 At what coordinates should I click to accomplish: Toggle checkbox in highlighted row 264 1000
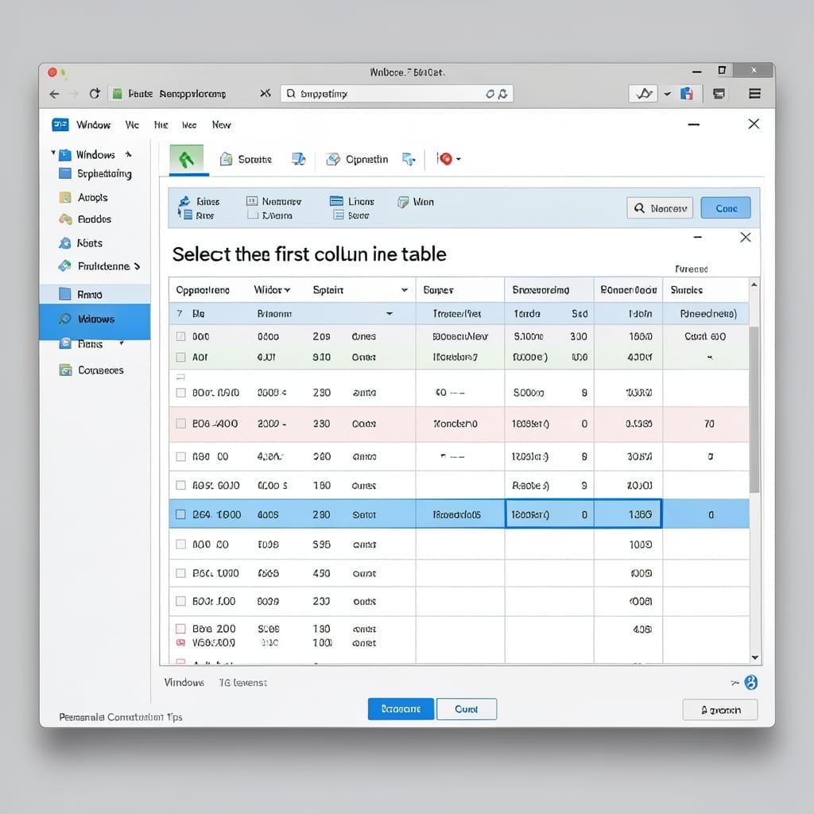180,514
